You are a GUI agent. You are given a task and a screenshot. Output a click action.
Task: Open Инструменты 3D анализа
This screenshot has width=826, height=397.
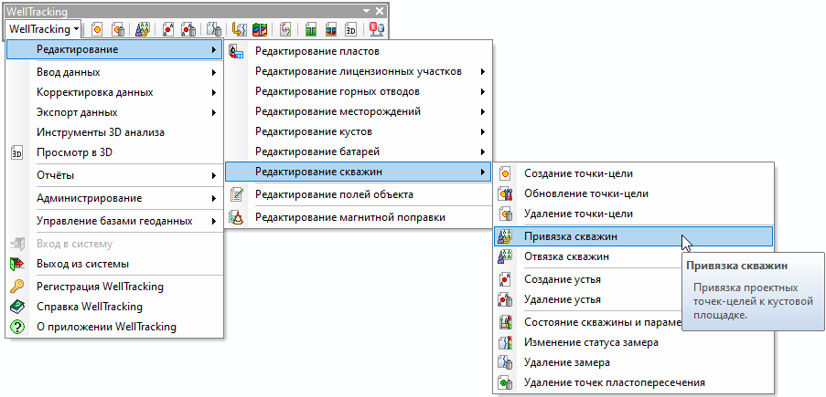114,132
